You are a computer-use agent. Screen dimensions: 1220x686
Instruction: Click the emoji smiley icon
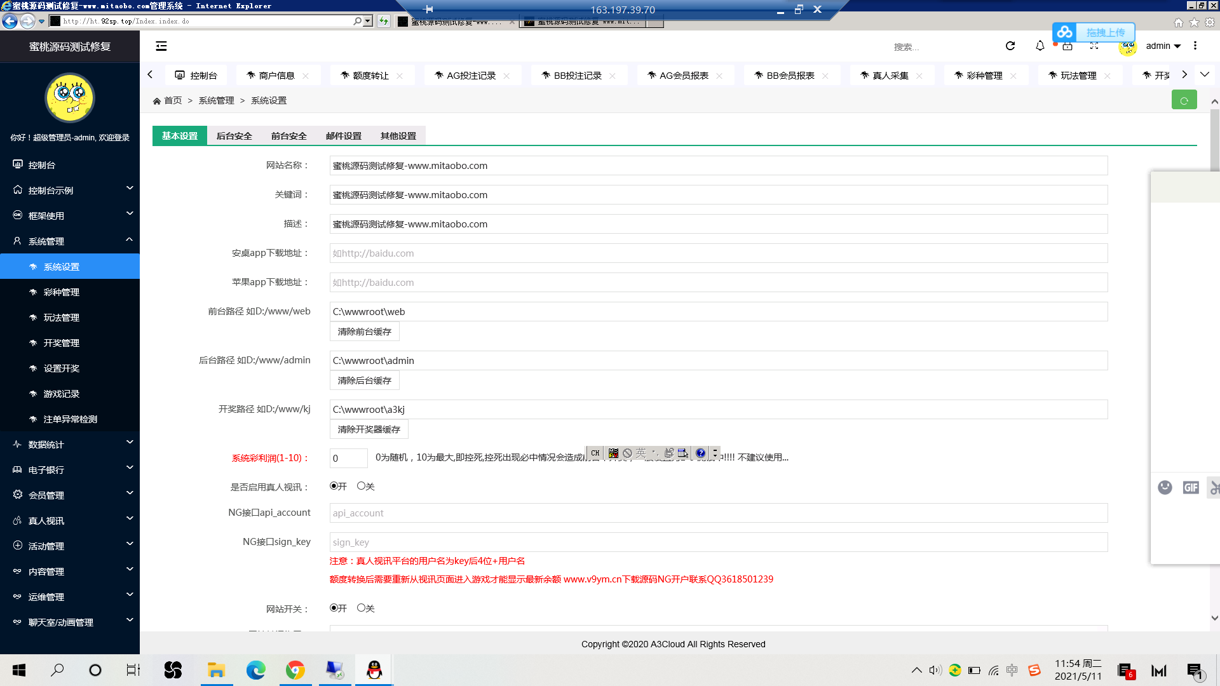coord(1165,487)
